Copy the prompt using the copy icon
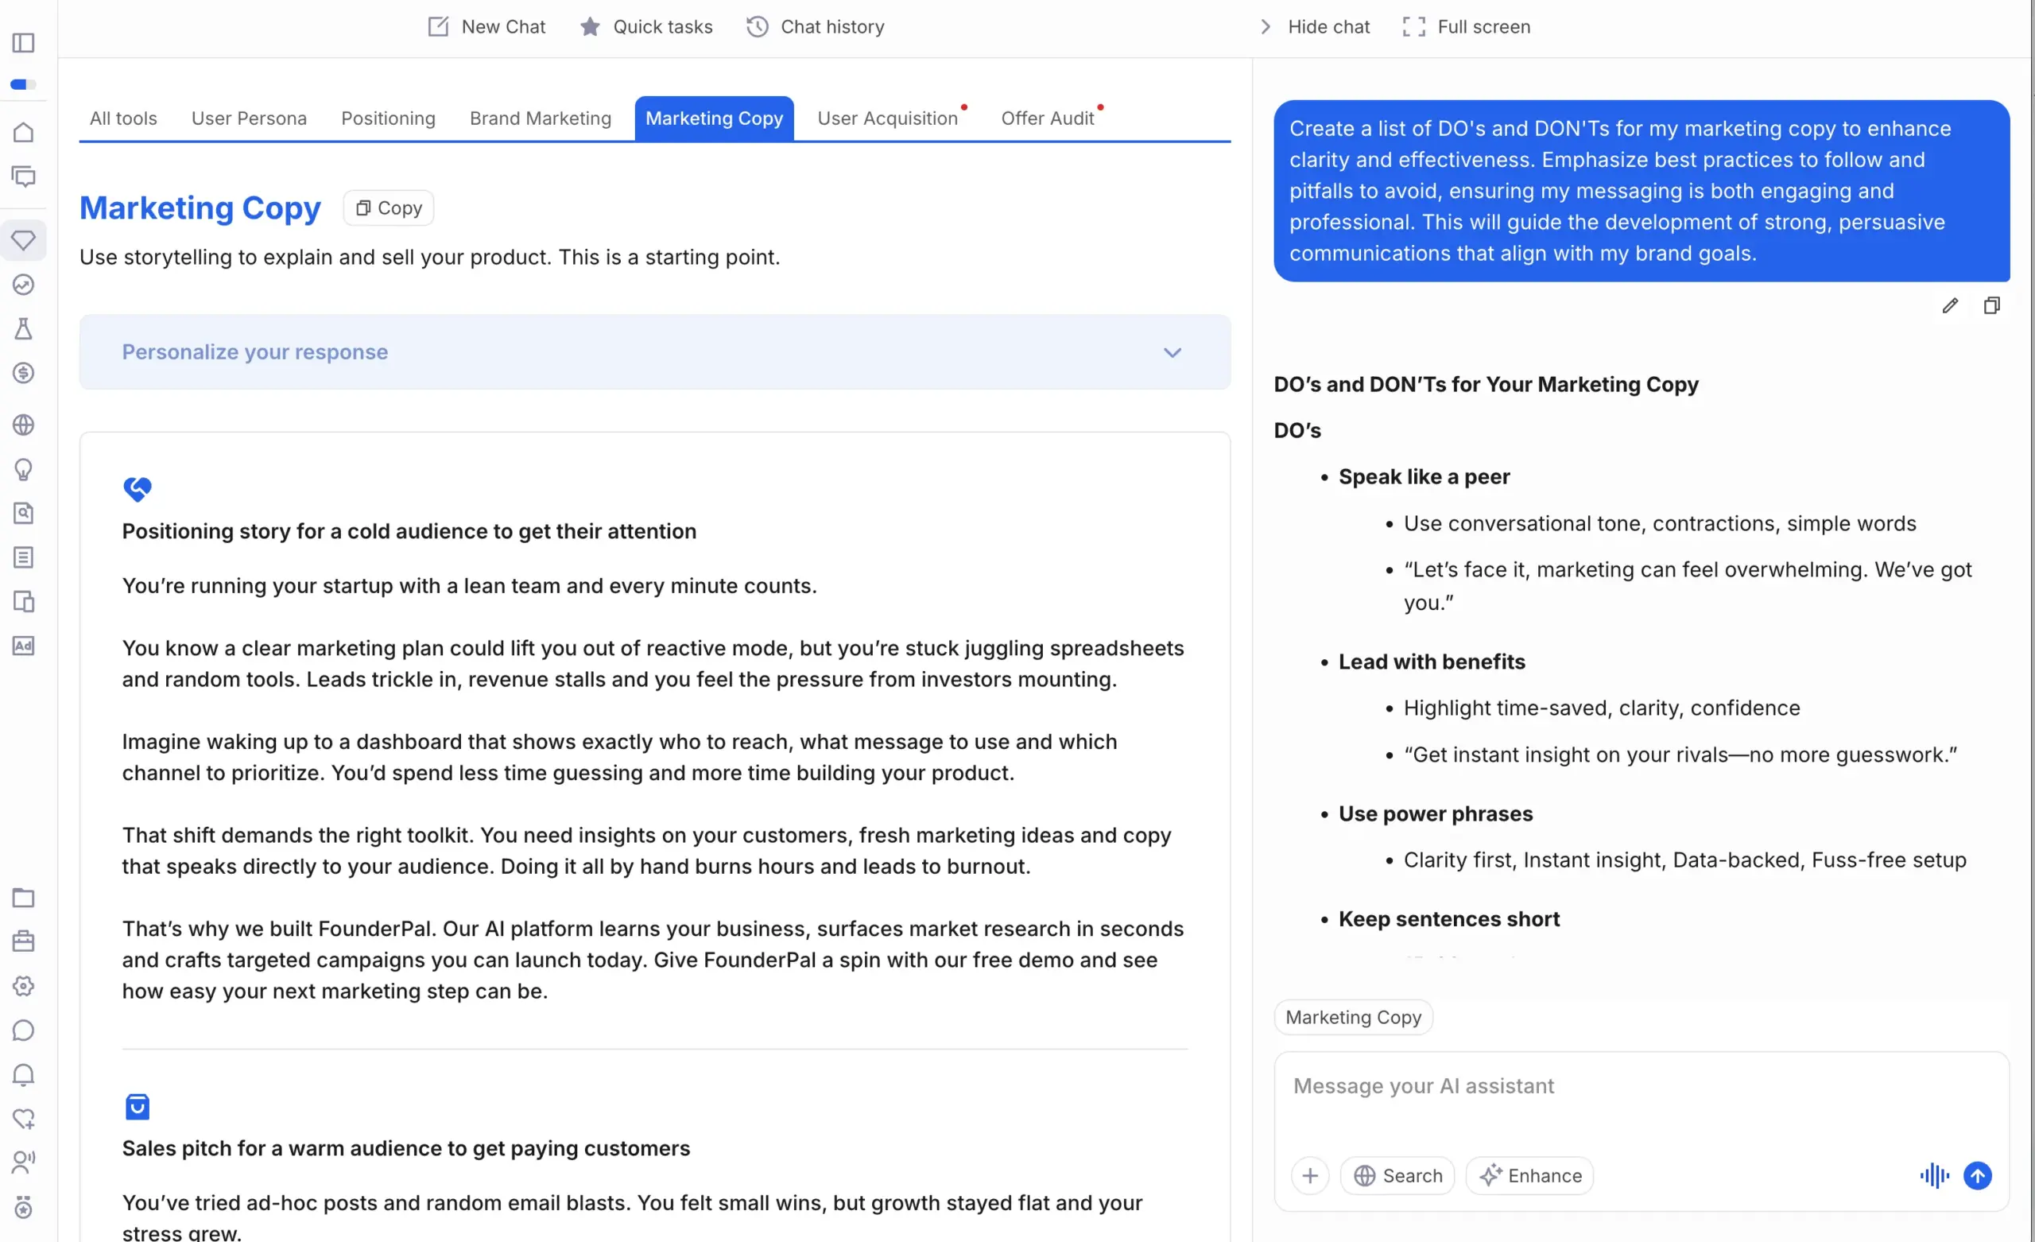Viewport: 2035px width, 1242px height. point(1992,306)
